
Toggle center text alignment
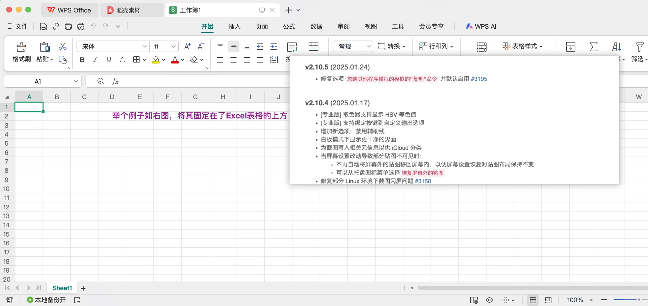(x=233, y=59)
